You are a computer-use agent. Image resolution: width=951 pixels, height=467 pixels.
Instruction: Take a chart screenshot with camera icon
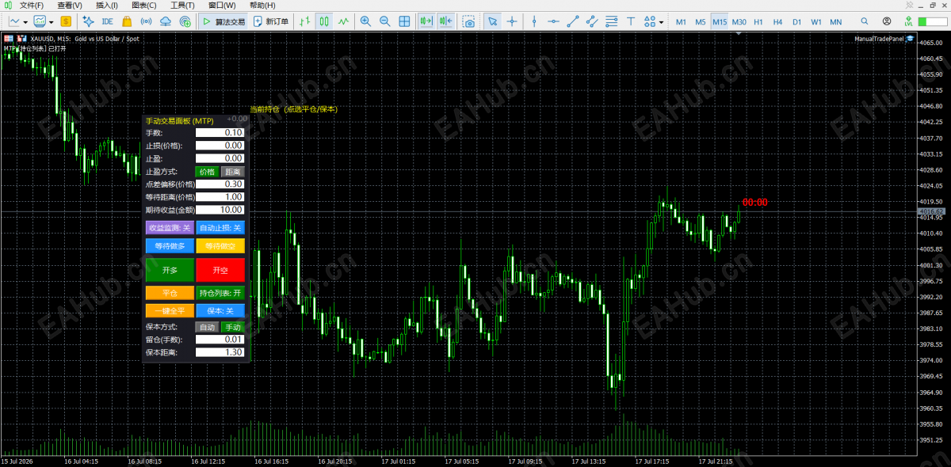pos(469,21)
